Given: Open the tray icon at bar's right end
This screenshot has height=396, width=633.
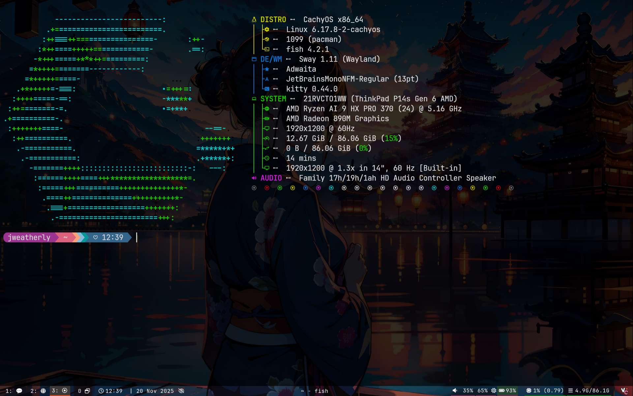Looking at the screenshot, I should pos(624,391).
